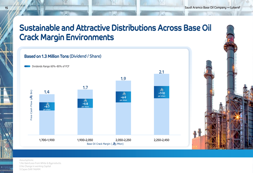Click the 2.1 value above the tallest bar
The image size is (253, 173).
pos(161,72)
